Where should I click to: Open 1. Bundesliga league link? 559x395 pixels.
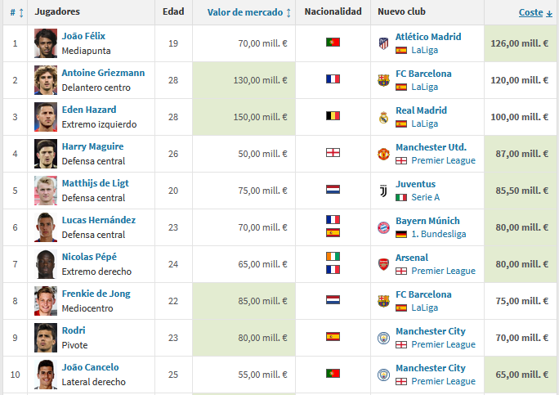(439, 234)
